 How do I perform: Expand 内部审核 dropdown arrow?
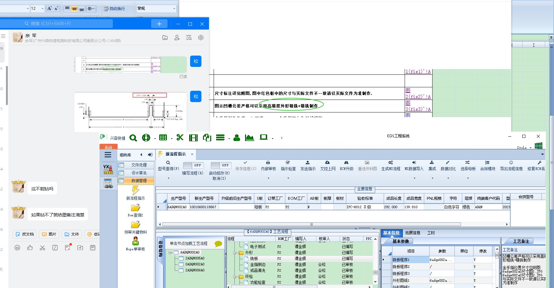[268, 178]
